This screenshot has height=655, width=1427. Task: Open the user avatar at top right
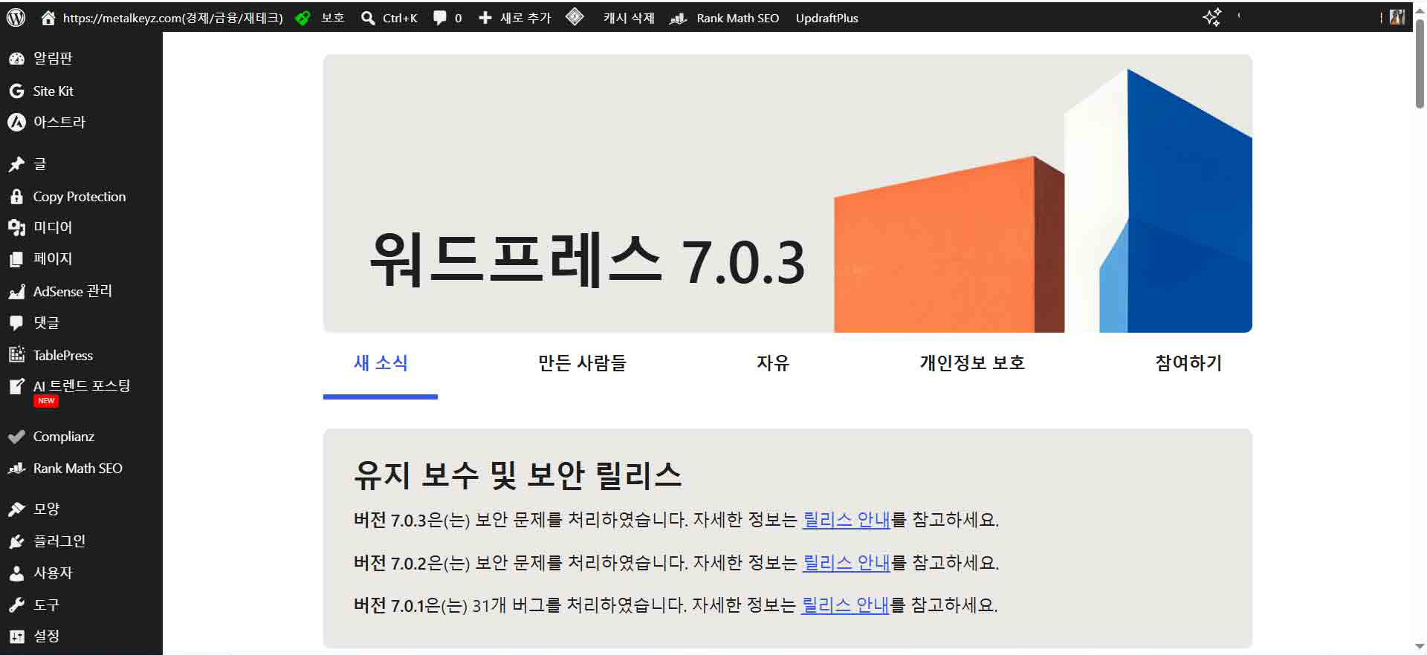1397,17
